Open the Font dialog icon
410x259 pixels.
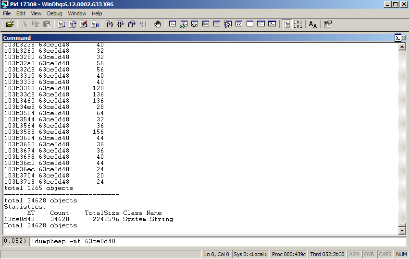313,24
